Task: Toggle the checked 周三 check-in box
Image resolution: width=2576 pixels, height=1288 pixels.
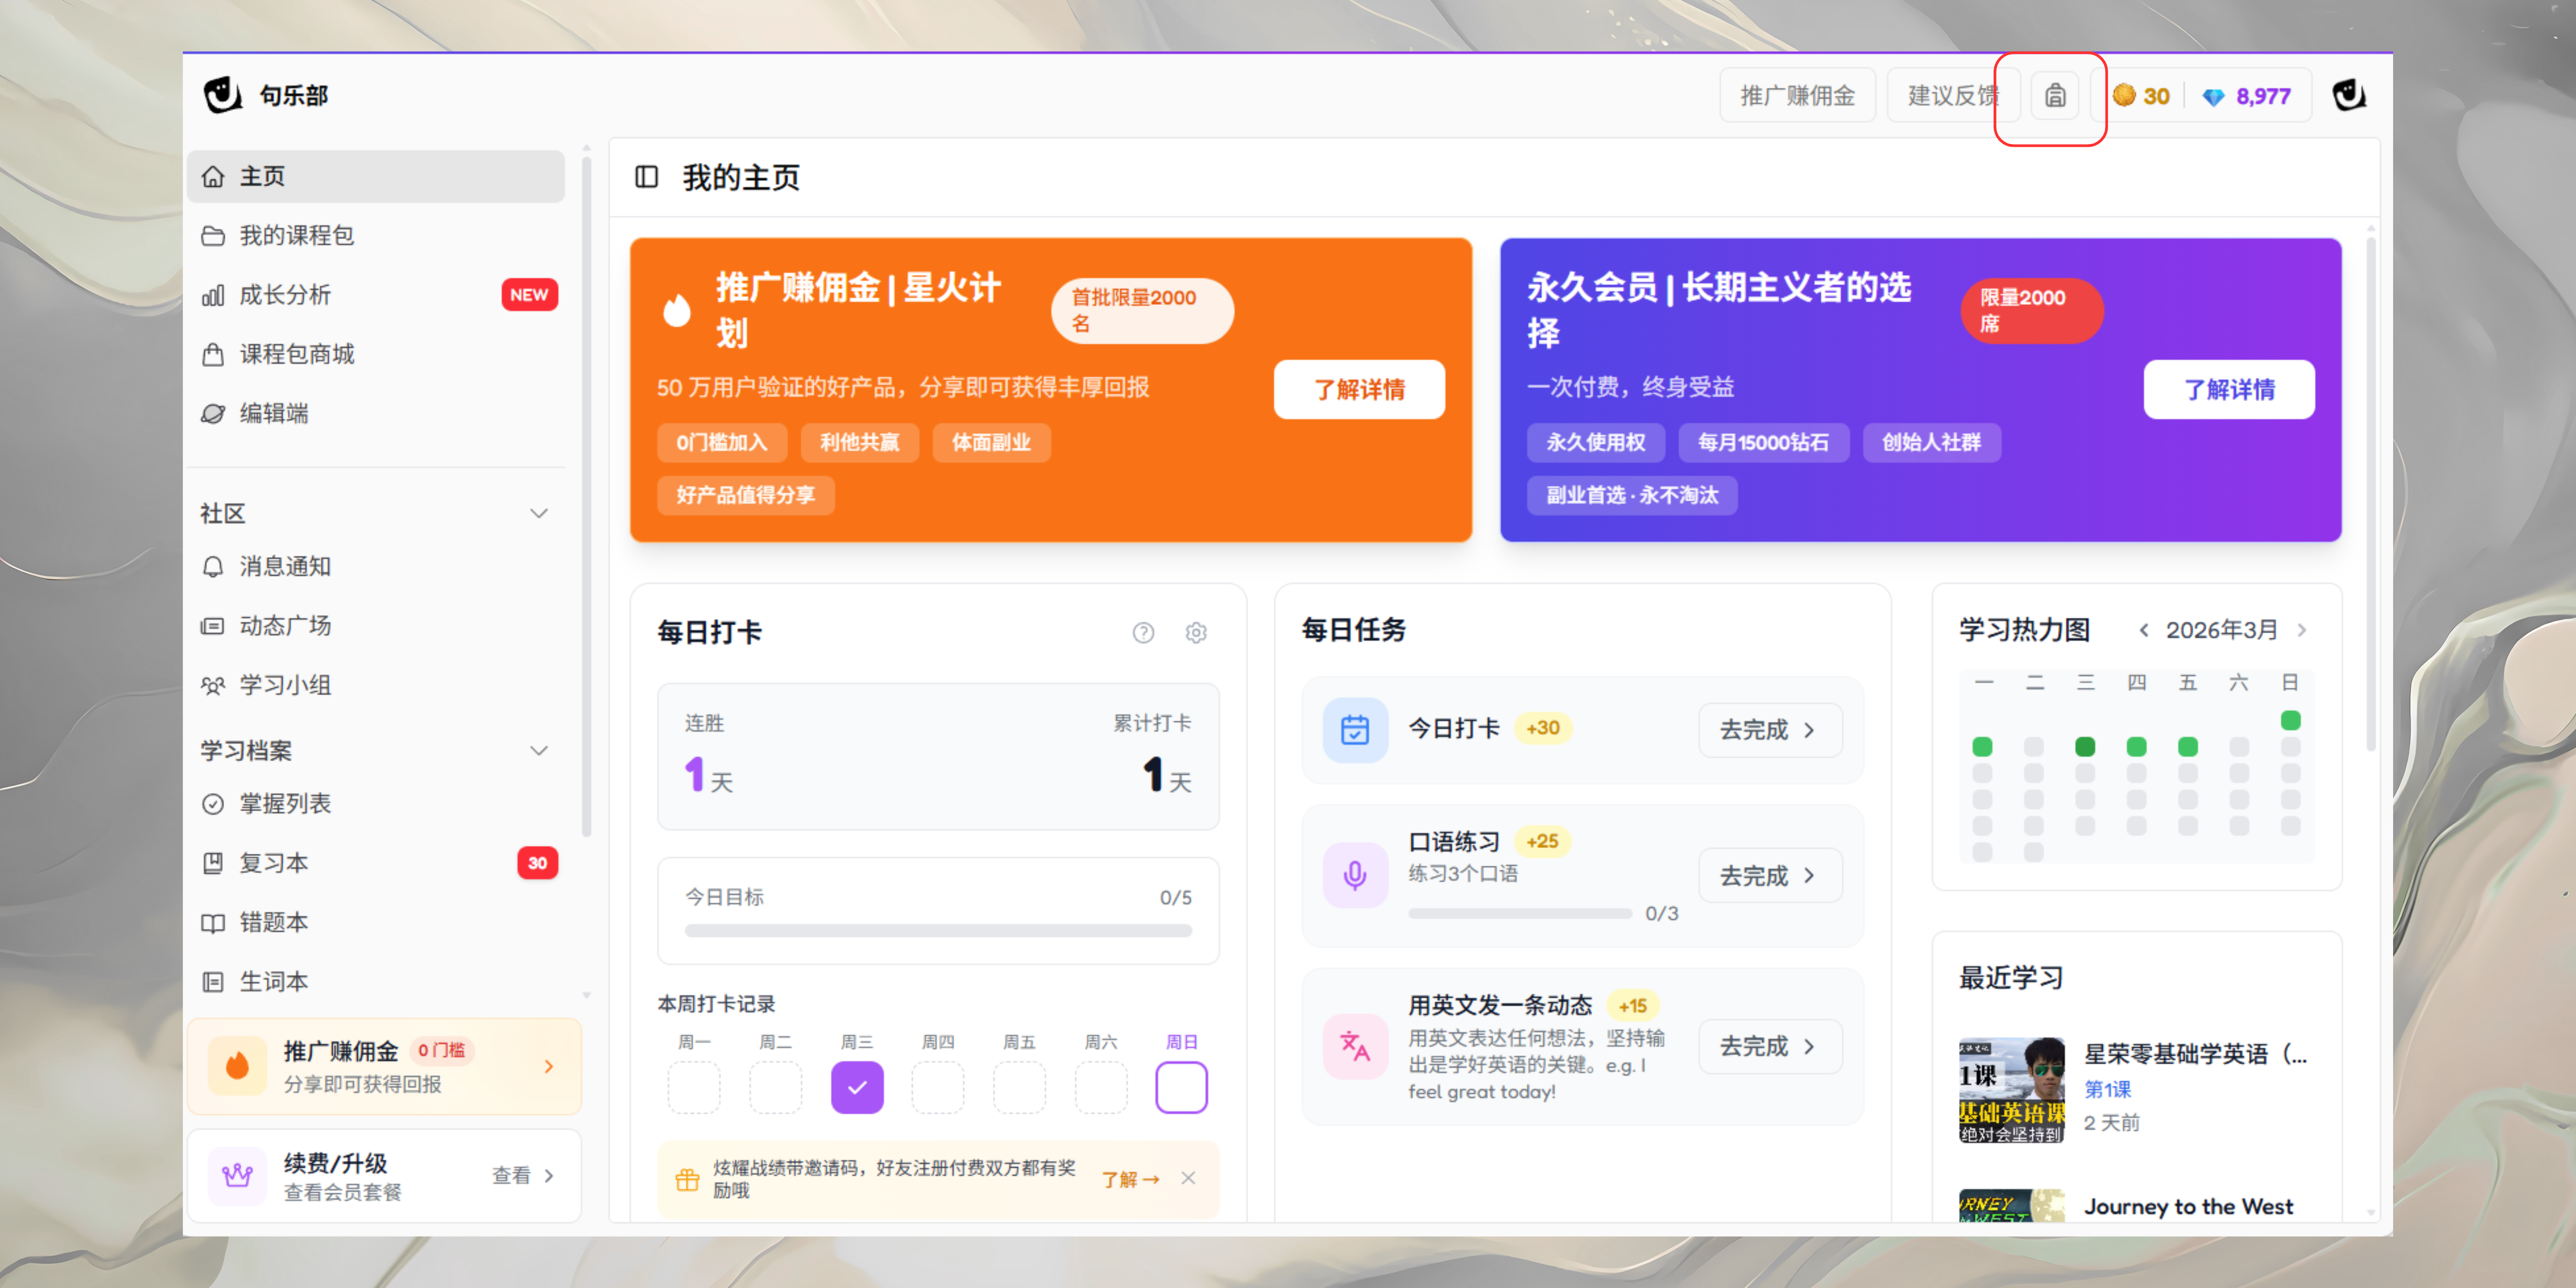Action: coord(857,1087)
